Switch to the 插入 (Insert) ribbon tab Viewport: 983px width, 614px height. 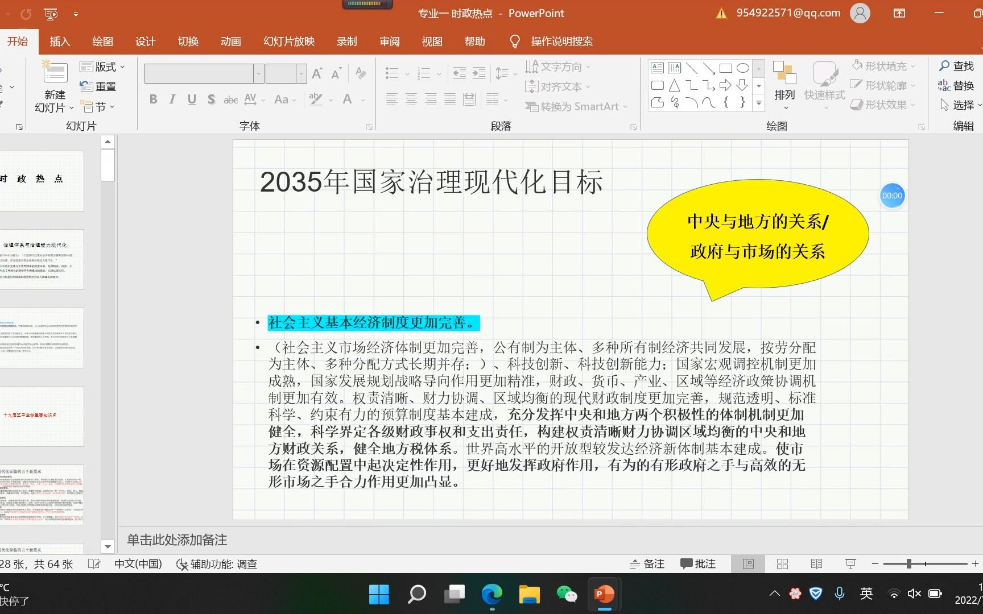pos(60,41)
